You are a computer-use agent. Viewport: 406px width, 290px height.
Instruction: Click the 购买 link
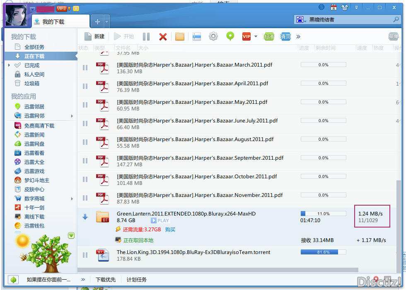170,230
